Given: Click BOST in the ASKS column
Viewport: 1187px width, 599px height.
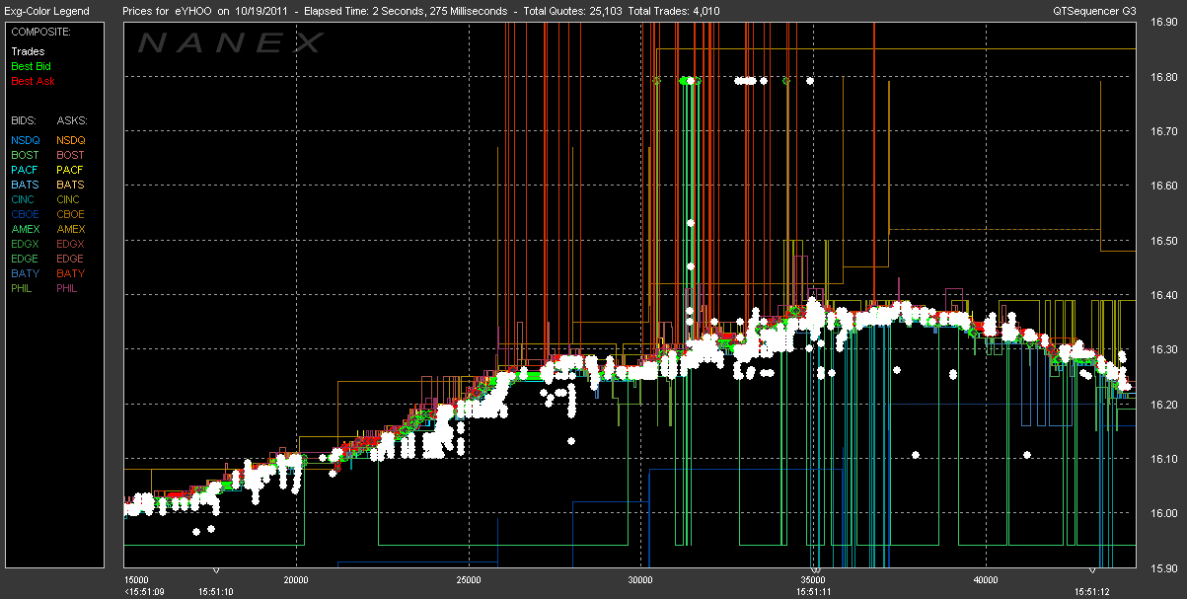Looking at the screenshot, I should pos(71,155).
